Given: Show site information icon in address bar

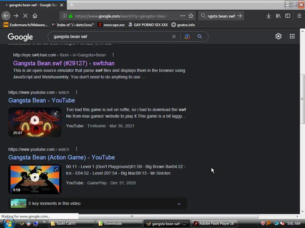Looking at the screenshot, I should (x=65, y=16).
